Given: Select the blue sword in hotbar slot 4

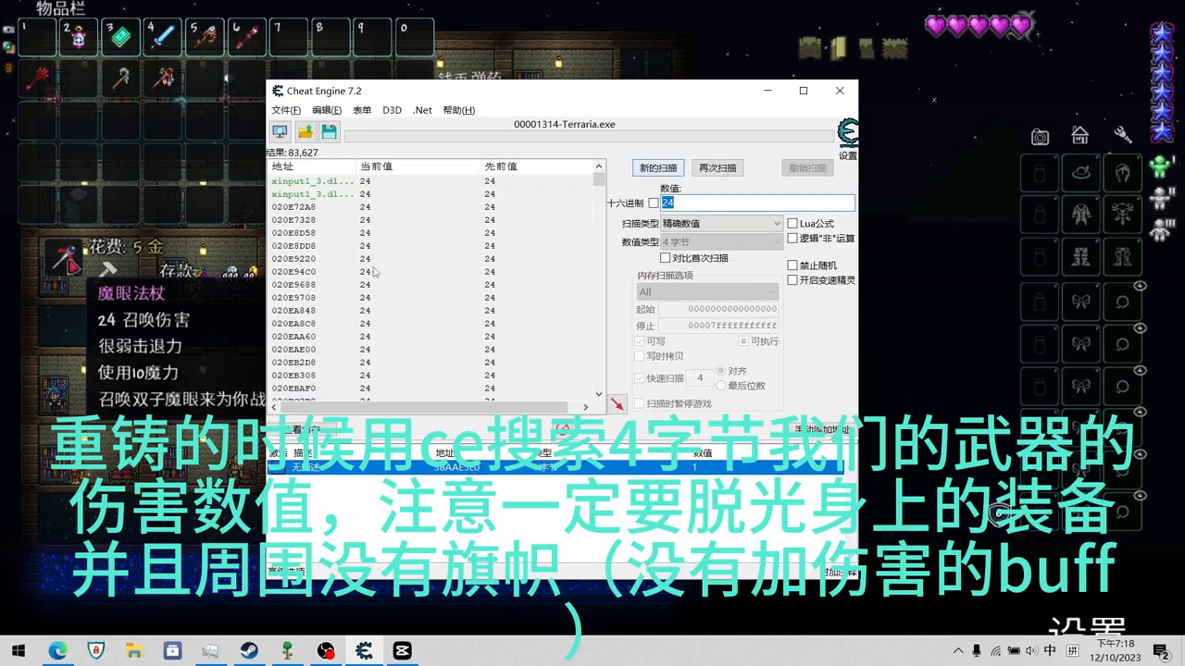Looking at the screenshot, I should coord(162,39).
